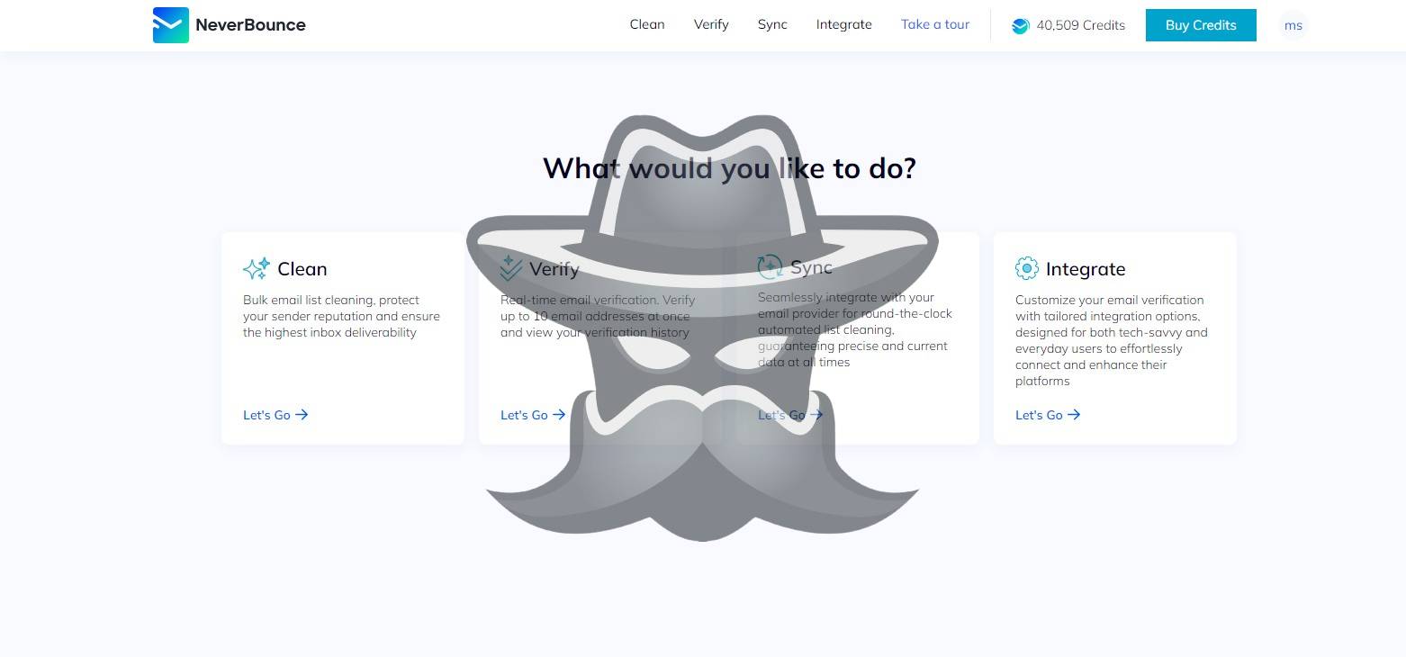Click the credits stack icon in the header

pyautogui.click(x=1020, y=25)
